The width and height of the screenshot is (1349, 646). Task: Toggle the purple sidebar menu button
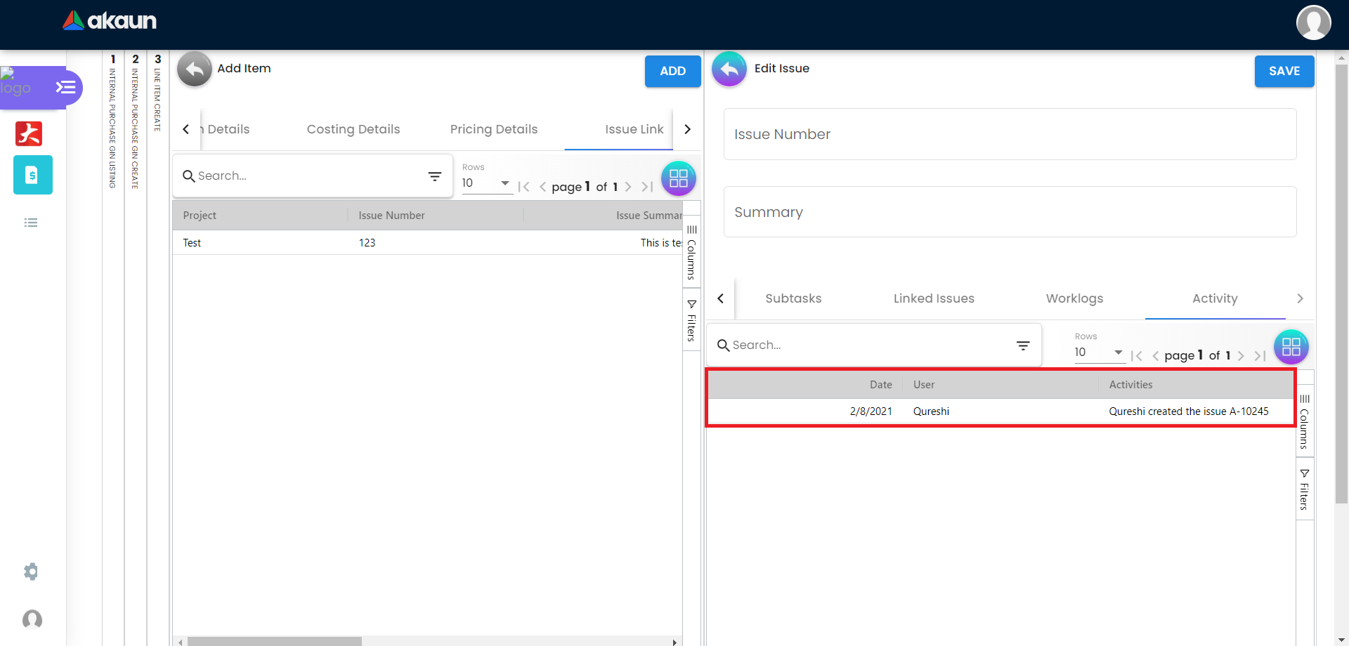tap(66, 87)
